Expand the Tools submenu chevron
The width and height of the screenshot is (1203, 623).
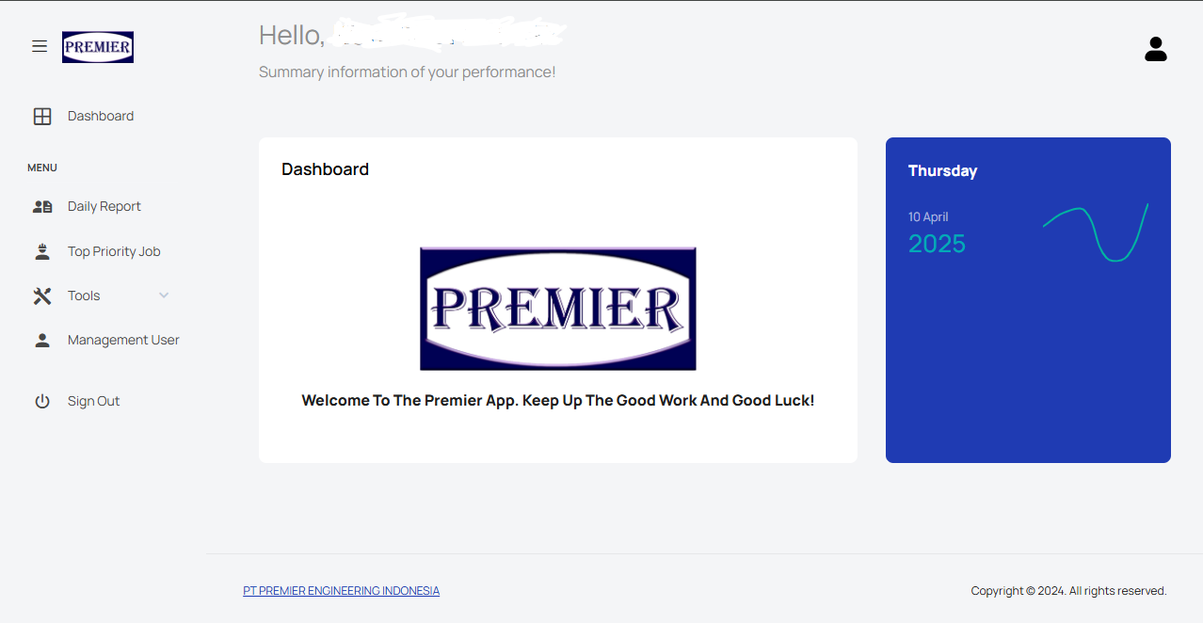point(164,296)
